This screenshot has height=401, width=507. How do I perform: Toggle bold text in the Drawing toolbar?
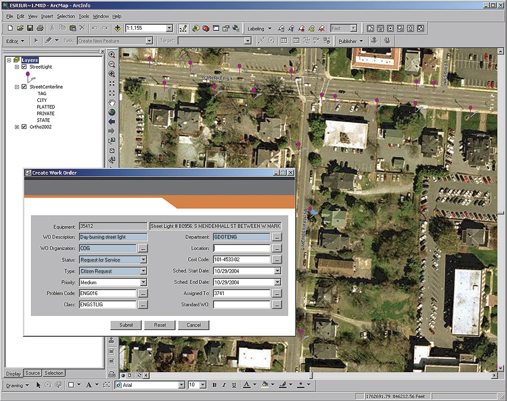click(x=215, y=385)
